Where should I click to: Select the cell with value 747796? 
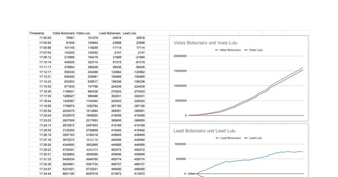click(87, 87)
